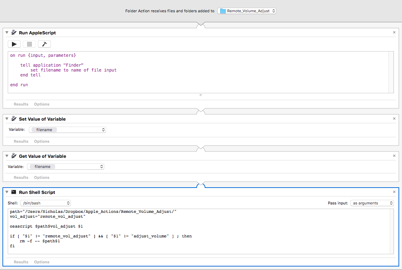Collapse the Run Shell Script action
Screen dimensions: 402x270
pyautogui.click(x=7, y=192)
